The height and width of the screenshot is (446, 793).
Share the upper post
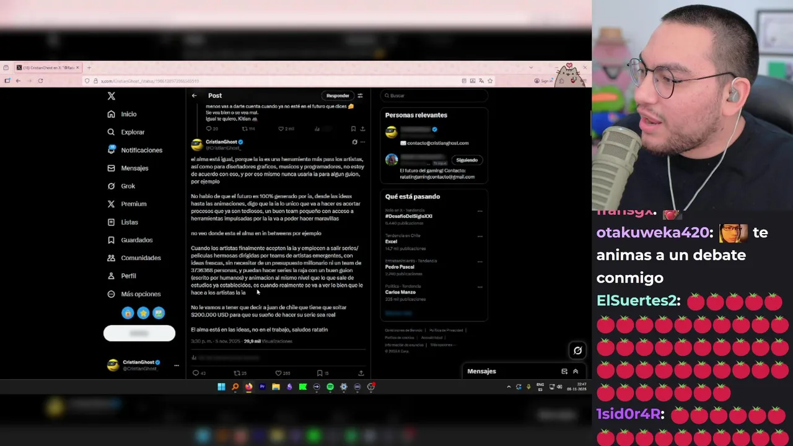tap(362, 129)
